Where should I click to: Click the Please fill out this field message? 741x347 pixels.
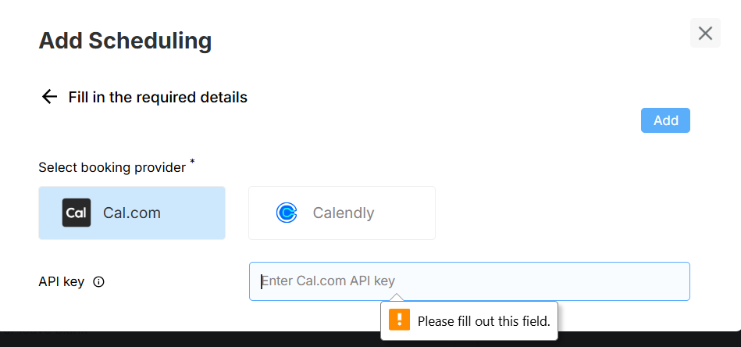click(x=483, y=320)
